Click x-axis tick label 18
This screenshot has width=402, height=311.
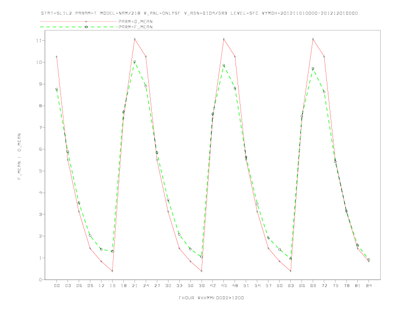click(123, 286)
